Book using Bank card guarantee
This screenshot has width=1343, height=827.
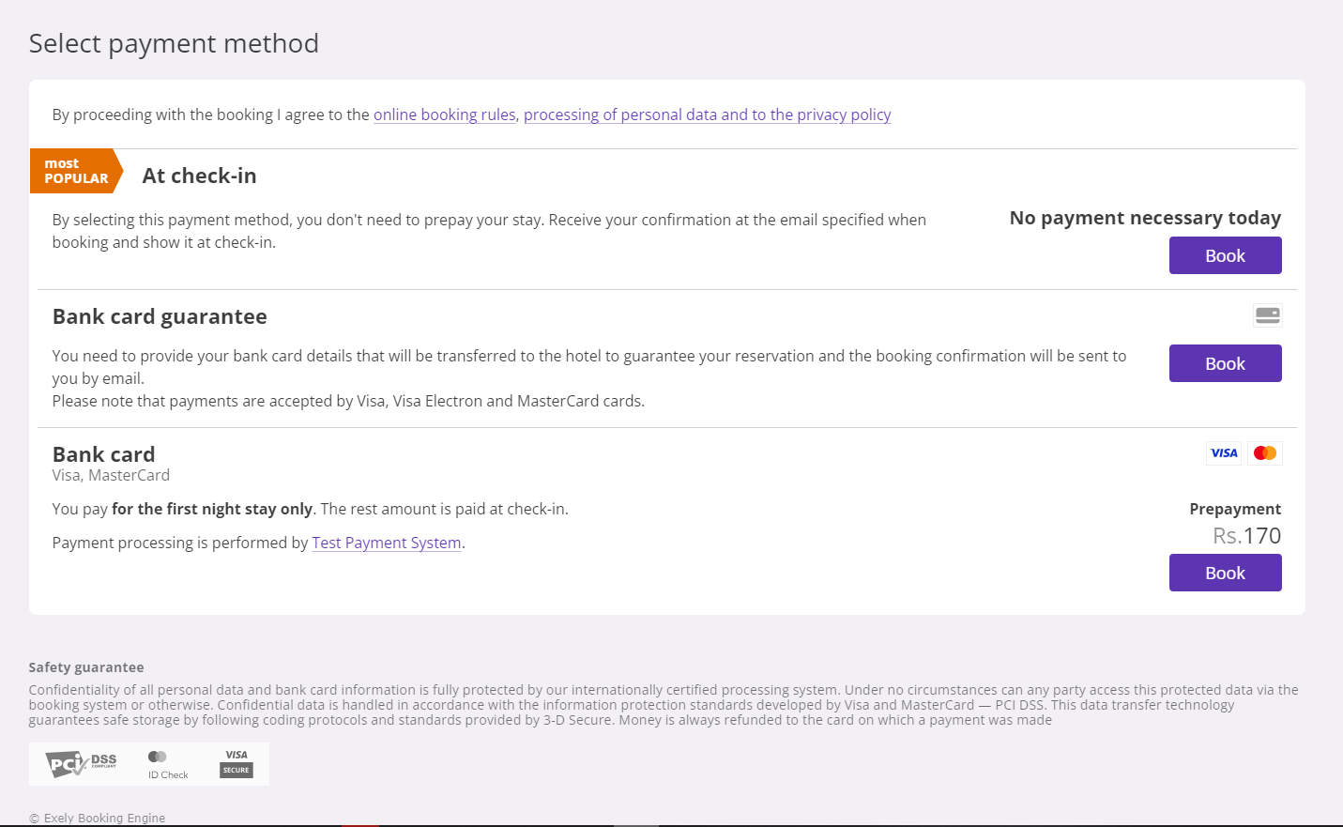point(1225,363)
